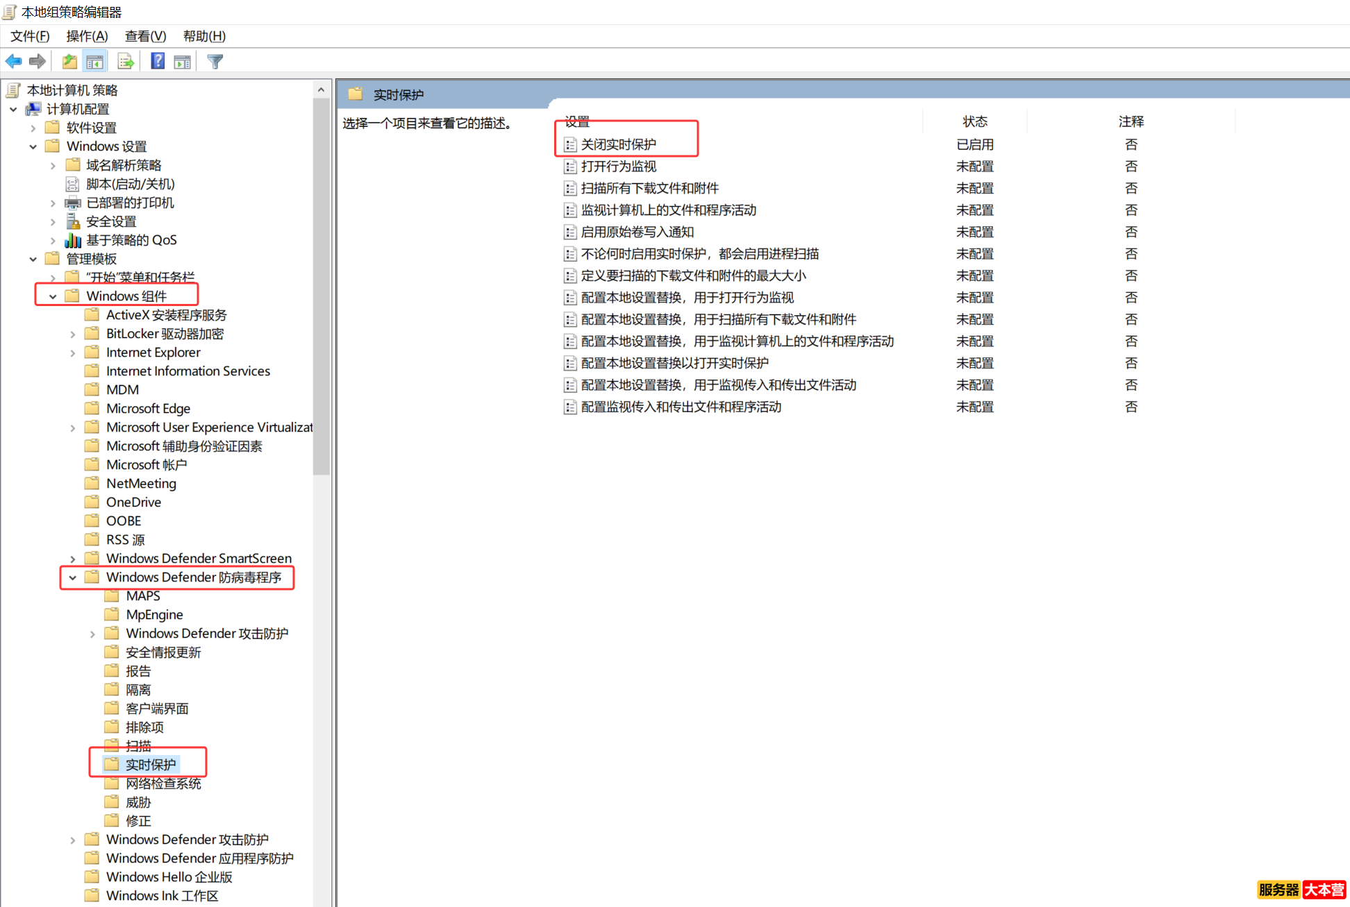The image size is (1350, 907).
Task: Click the OneDrive folder icon
Action: (x=92, y=502)
